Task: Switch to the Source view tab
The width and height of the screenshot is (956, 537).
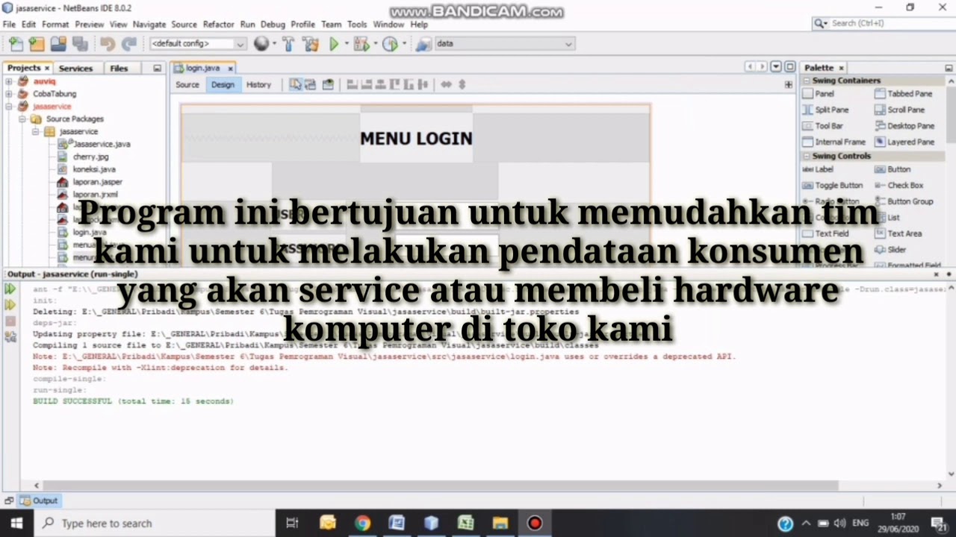Action: click(187, 84)
